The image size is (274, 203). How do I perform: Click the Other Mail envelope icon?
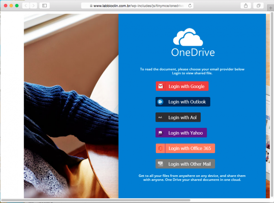(160, 164)
